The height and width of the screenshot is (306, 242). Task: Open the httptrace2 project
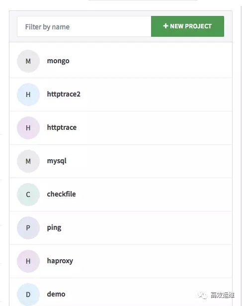[64, 94]
